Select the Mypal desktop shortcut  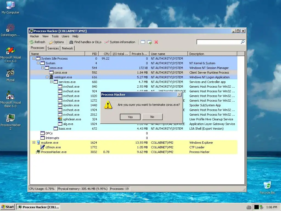pyautogui.click(x=10, y=75)
